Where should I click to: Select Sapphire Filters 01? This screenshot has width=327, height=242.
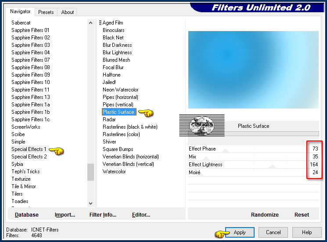30,30
